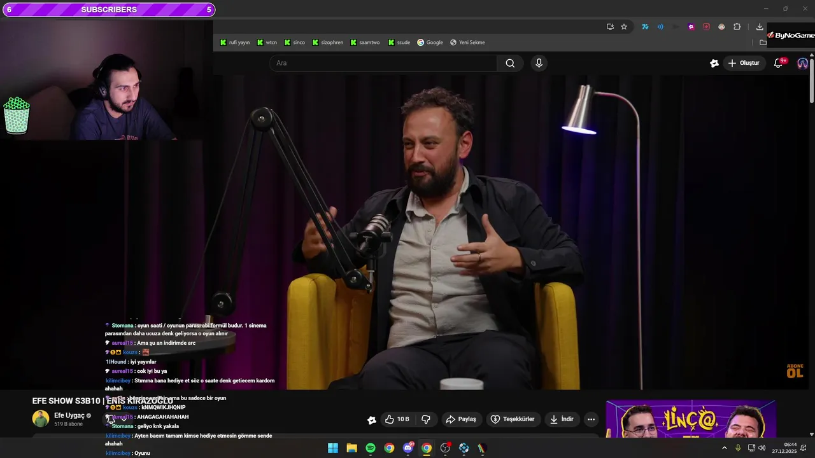
Task: Open the wtcn bookmark
Action: tap(267, 43)
